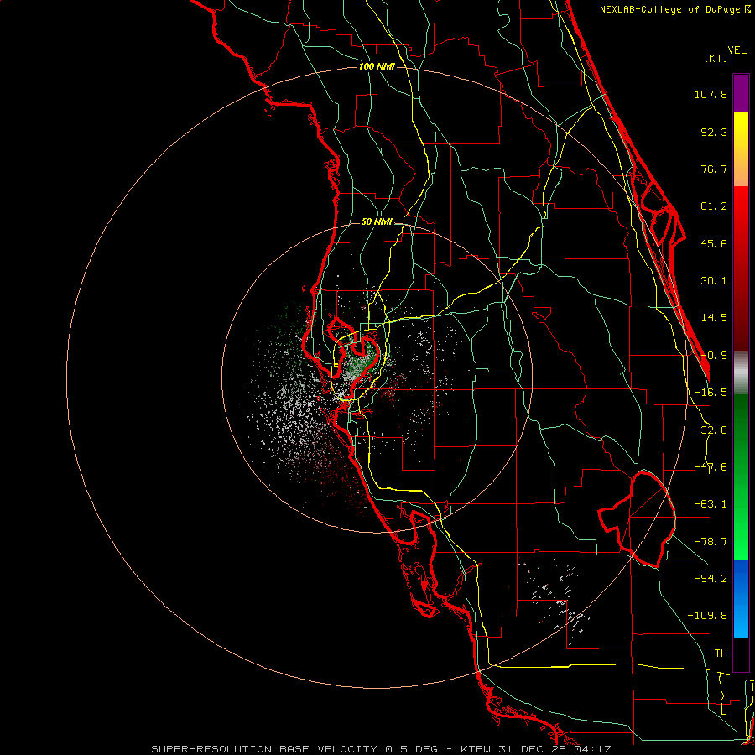Click the Super-Resolution Base Velocity caption
Viewport: 755px width, 755px height.
coord(381,749)
